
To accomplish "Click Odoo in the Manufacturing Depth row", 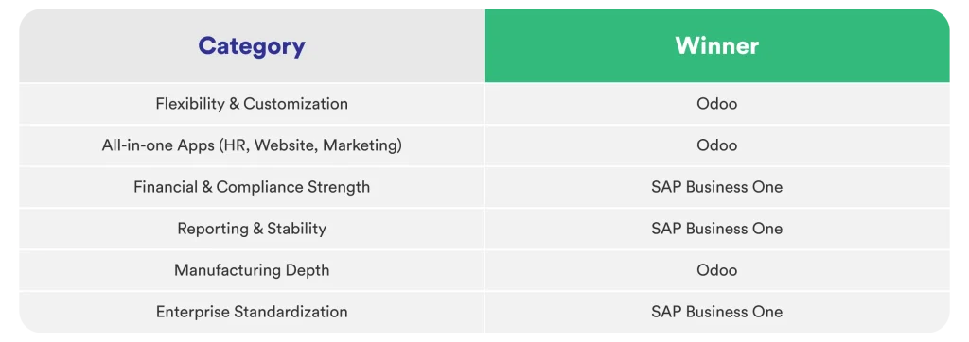I will click(x=717, y=270).
